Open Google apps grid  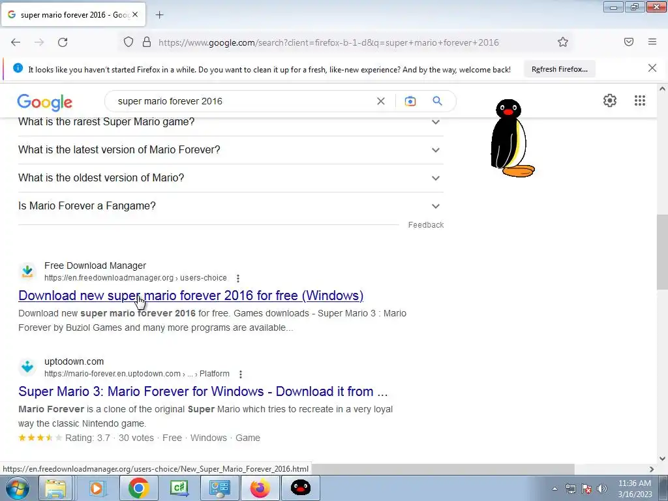(640, 100)
